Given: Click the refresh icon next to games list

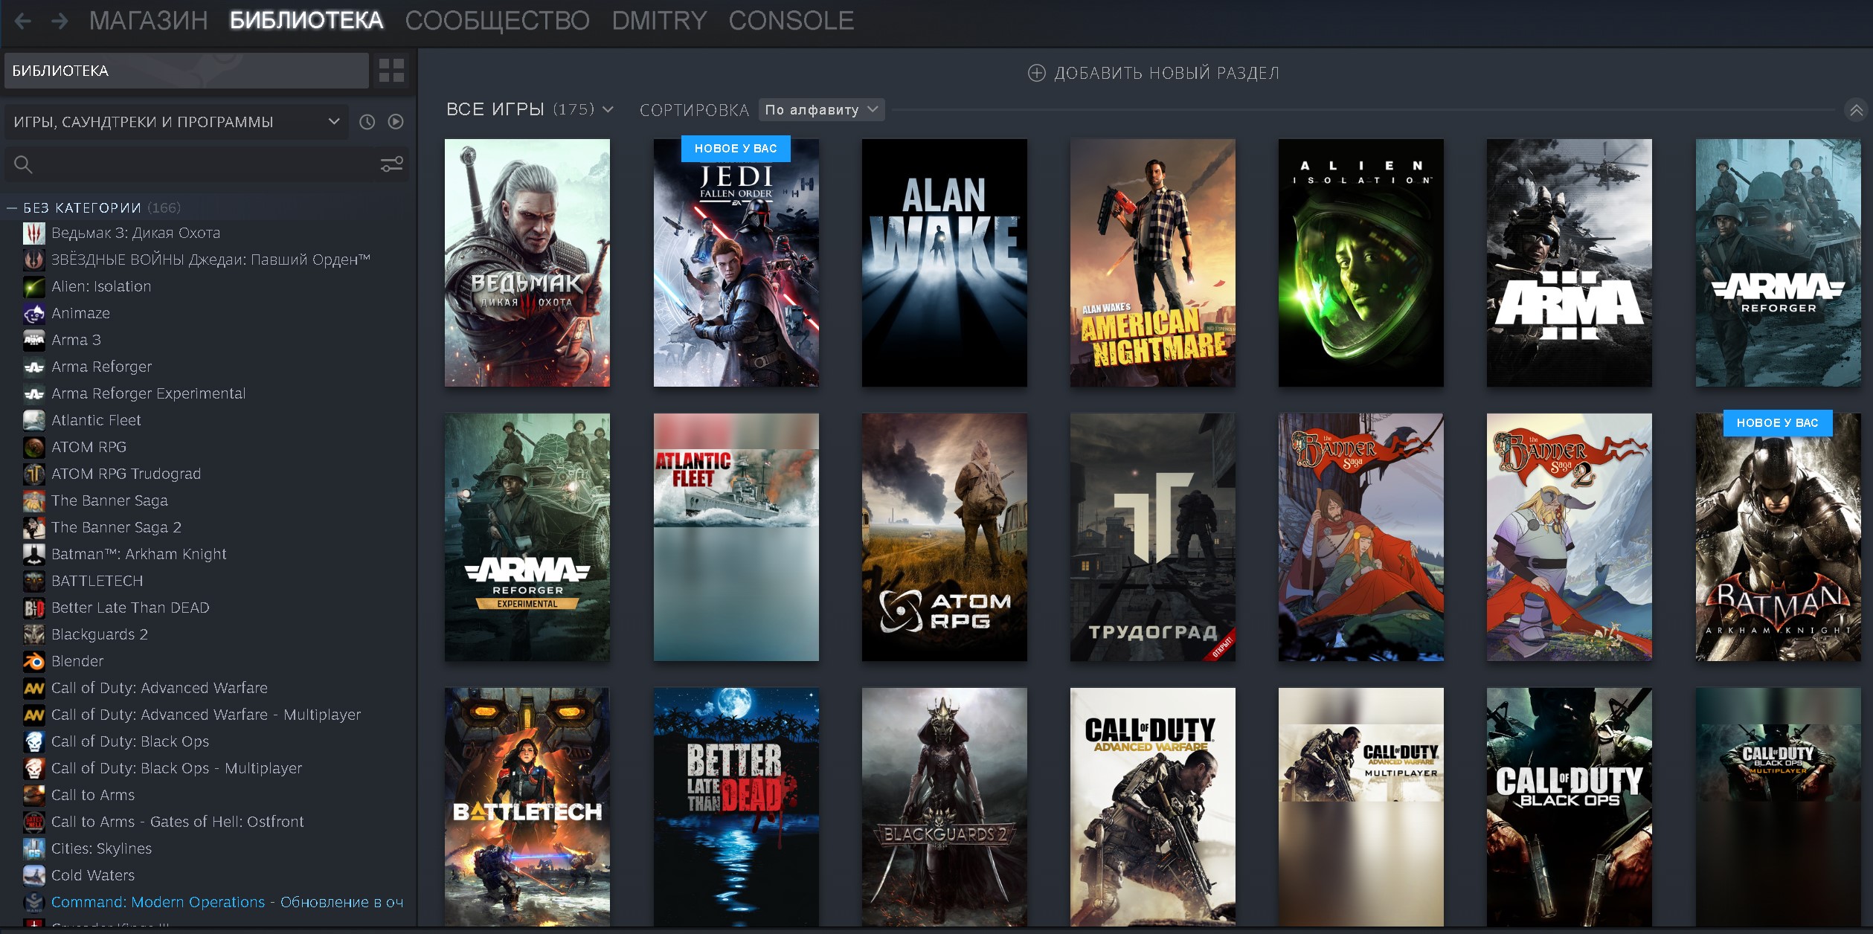Looking at the screenshot, I should pos(367,122).
